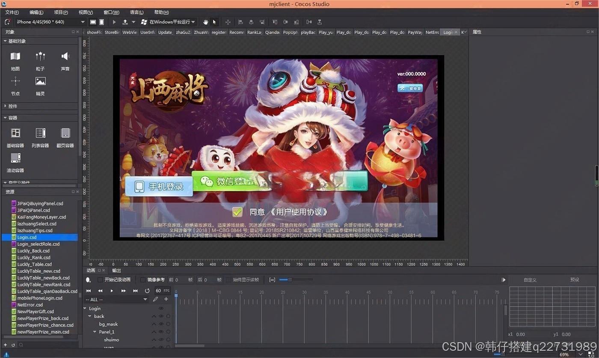Click the new resource plus icon at bottom-left

coord(5,345)
